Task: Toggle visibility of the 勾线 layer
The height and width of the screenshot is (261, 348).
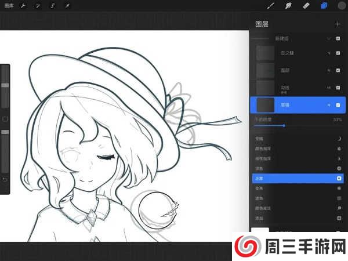Action: click(338, 88)
